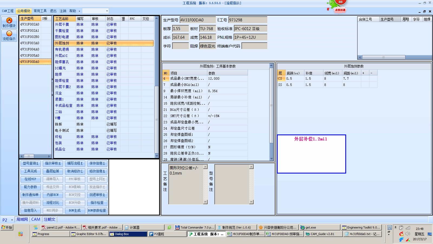This screenshot has height=244, width=433.
Task: Open the 公用模块 menu
Action: [x=24, y=11]
